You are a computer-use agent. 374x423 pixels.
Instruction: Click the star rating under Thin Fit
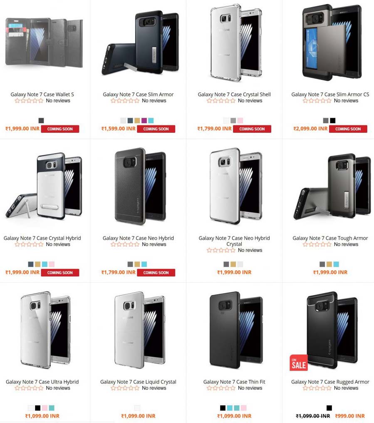[x=221, y=388]
